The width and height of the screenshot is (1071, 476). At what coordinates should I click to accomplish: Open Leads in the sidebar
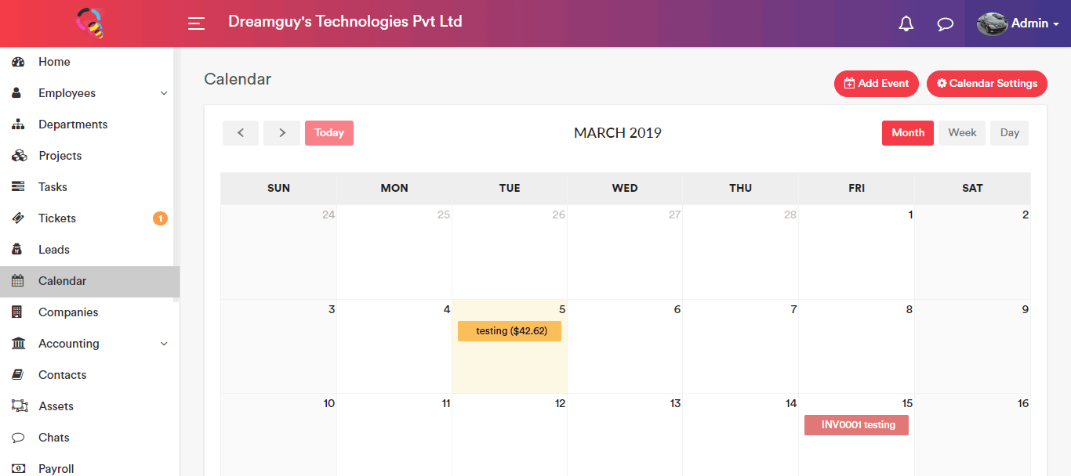click(x=54, y=250)
